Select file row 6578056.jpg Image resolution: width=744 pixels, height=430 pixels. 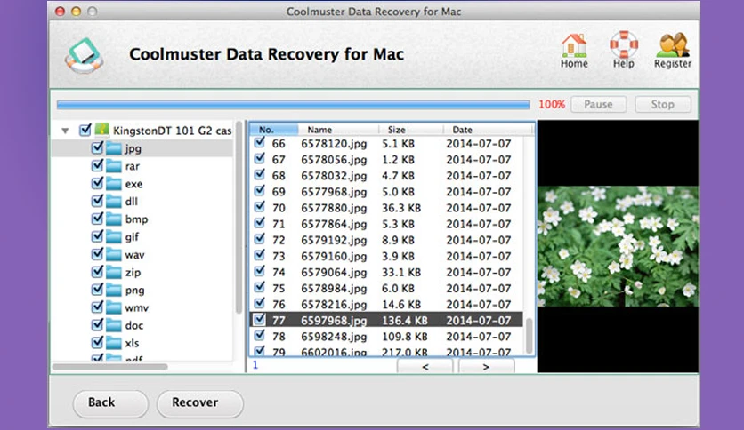click(x=386, y=160)
